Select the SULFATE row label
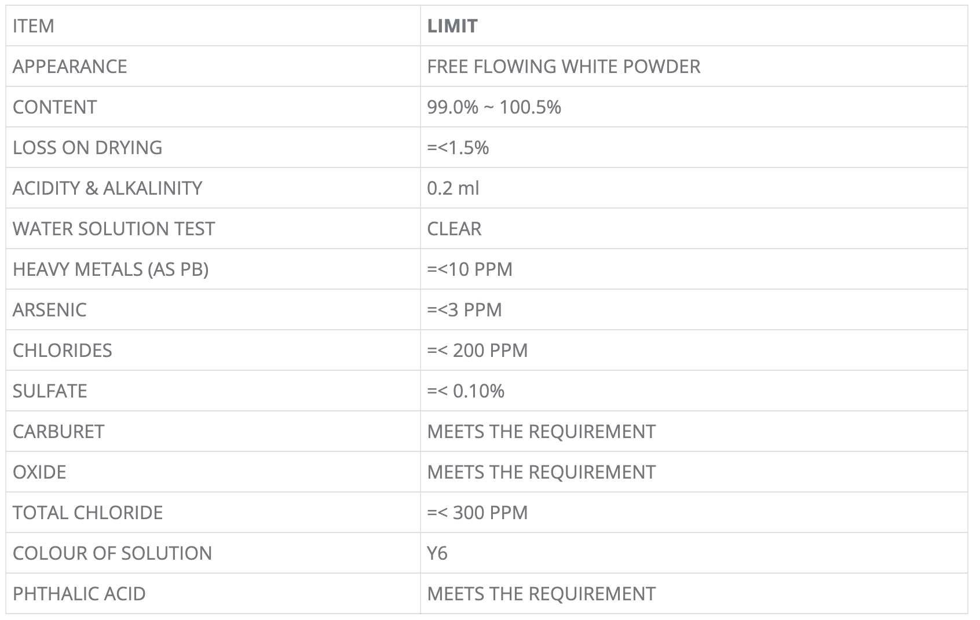 [x=50, y=391]
